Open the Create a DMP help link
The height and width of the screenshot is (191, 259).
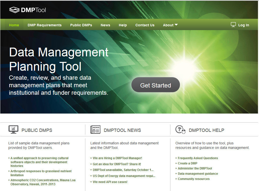click(188, 163)
